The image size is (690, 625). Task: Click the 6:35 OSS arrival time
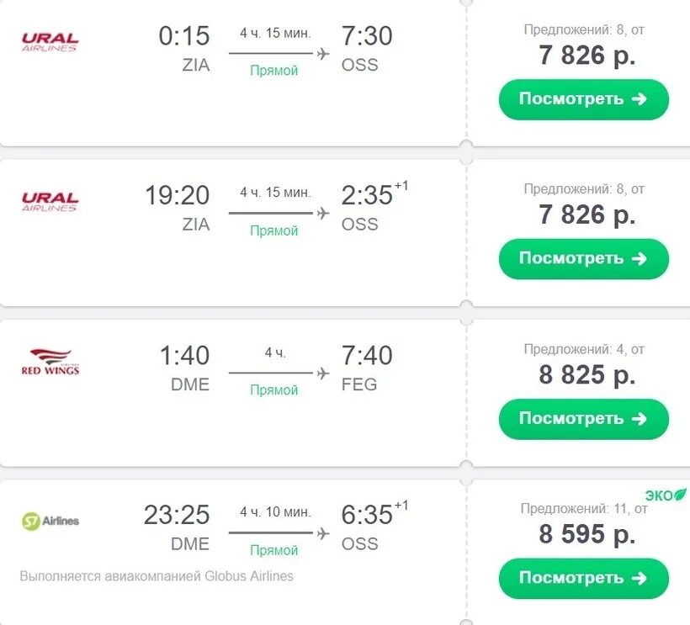point(367,515)
